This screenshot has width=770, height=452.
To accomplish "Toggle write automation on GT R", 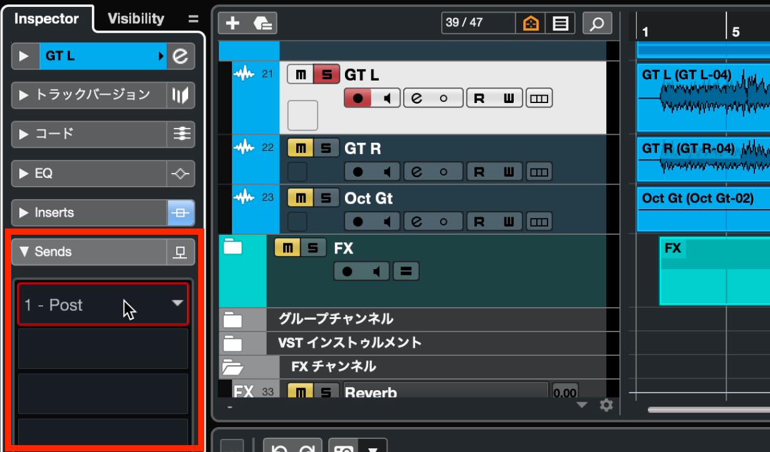I will coord(509,171).
